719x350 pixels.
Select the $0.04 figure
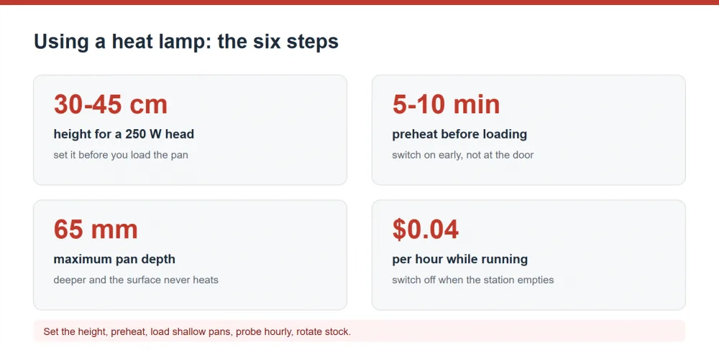tap(425, 230)
